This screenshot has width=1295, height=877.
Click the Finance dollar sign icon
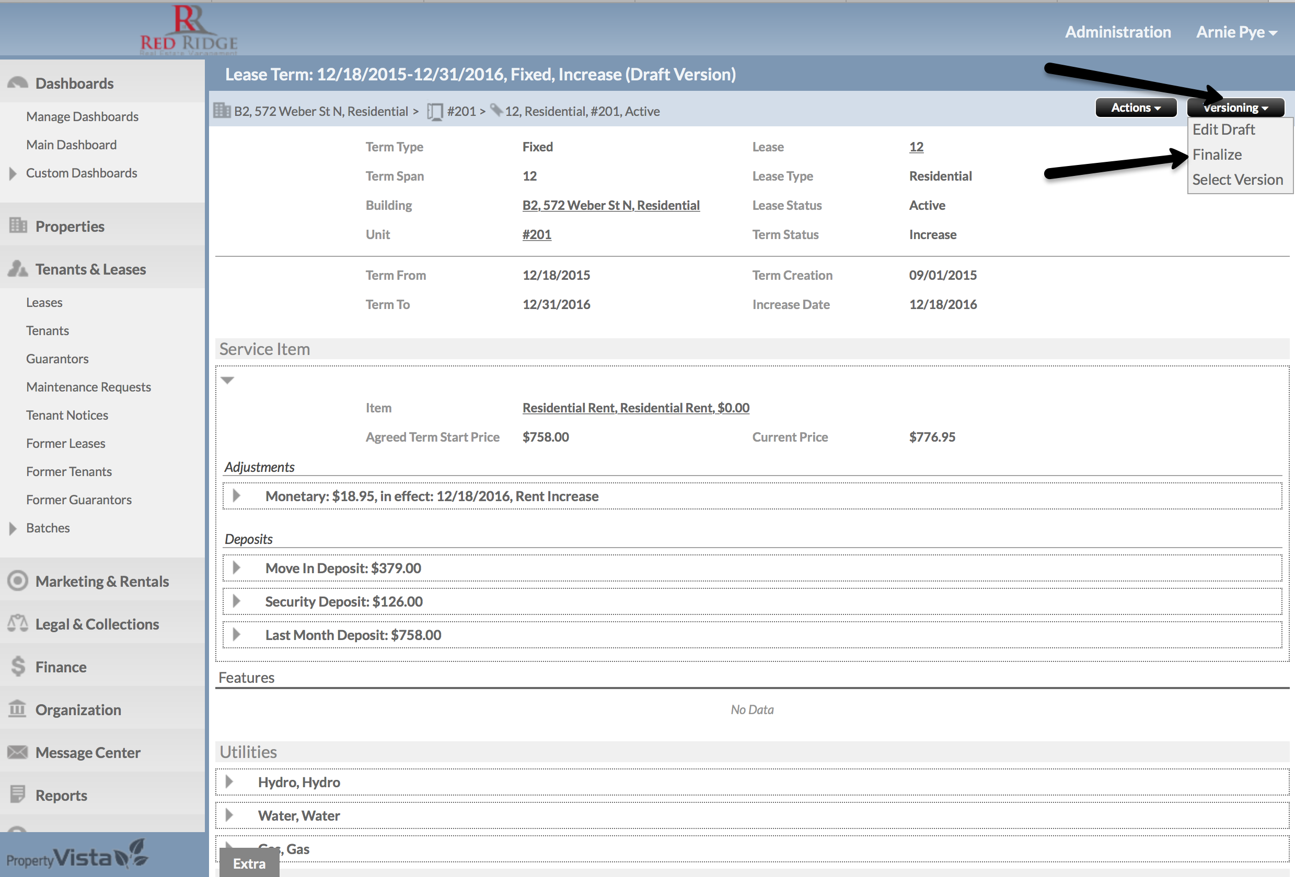18,666
